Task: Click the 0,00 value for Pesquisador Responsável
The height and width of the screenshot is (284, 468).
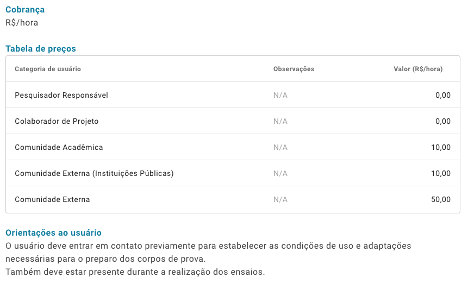Action: 443,95
